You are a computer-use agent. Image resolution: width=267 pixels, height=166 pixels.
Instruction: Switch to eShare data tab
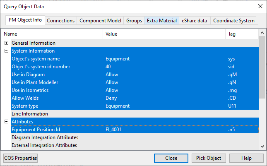[x=194, y=21]
